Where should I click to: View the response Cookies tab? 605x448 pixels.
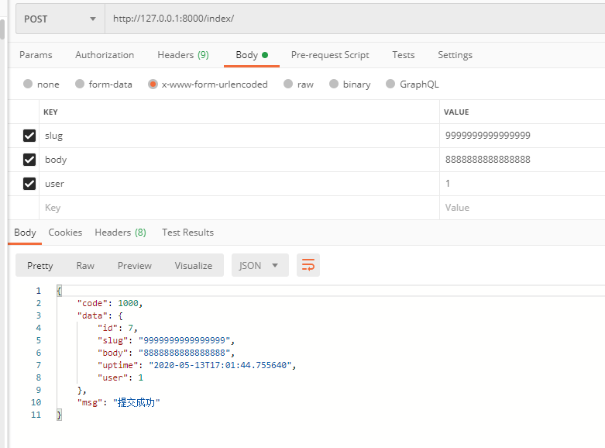pyautogui.click(x=65, y=233)
